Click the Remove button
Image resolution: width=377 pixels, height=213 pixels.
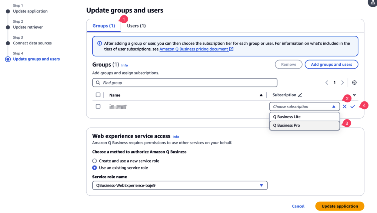[289, 65]
